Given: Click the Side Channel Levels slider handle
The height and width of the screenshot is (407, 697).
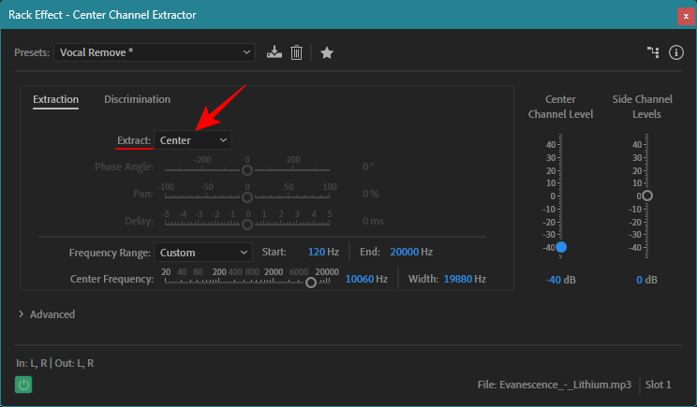Looking at the screenshot, I should pos(646,196).
